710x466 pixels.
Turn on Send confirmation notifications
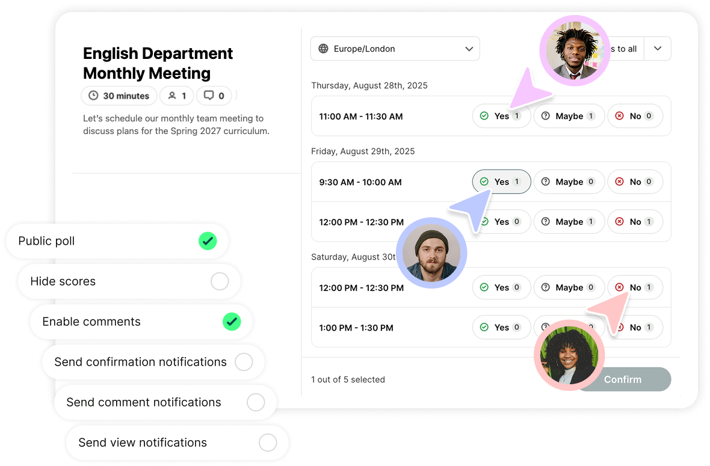(x=244, y=362)
